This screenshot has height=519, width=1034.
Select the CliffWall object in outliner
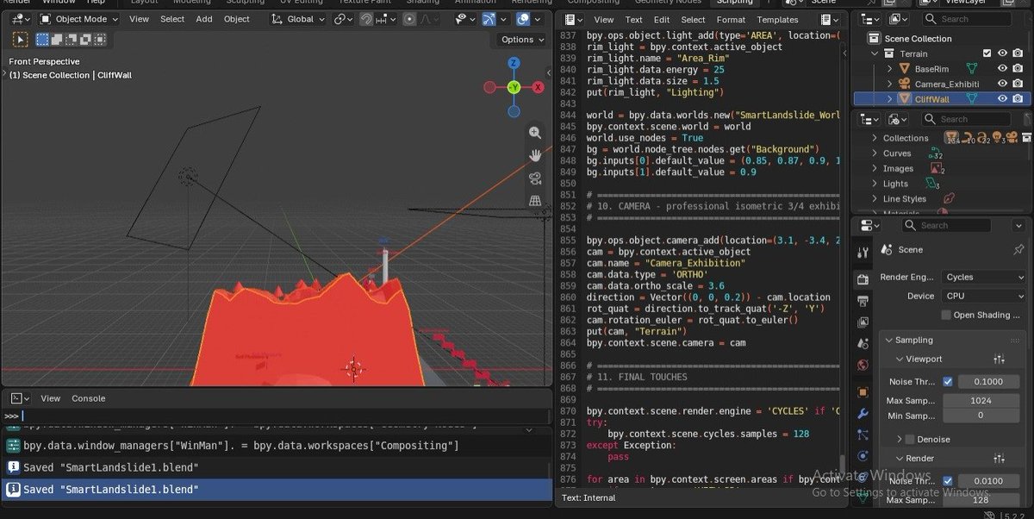(931, 98)
